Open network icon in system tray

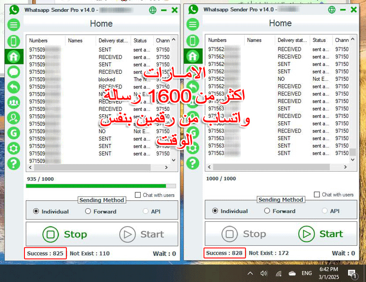click(278, 274)
